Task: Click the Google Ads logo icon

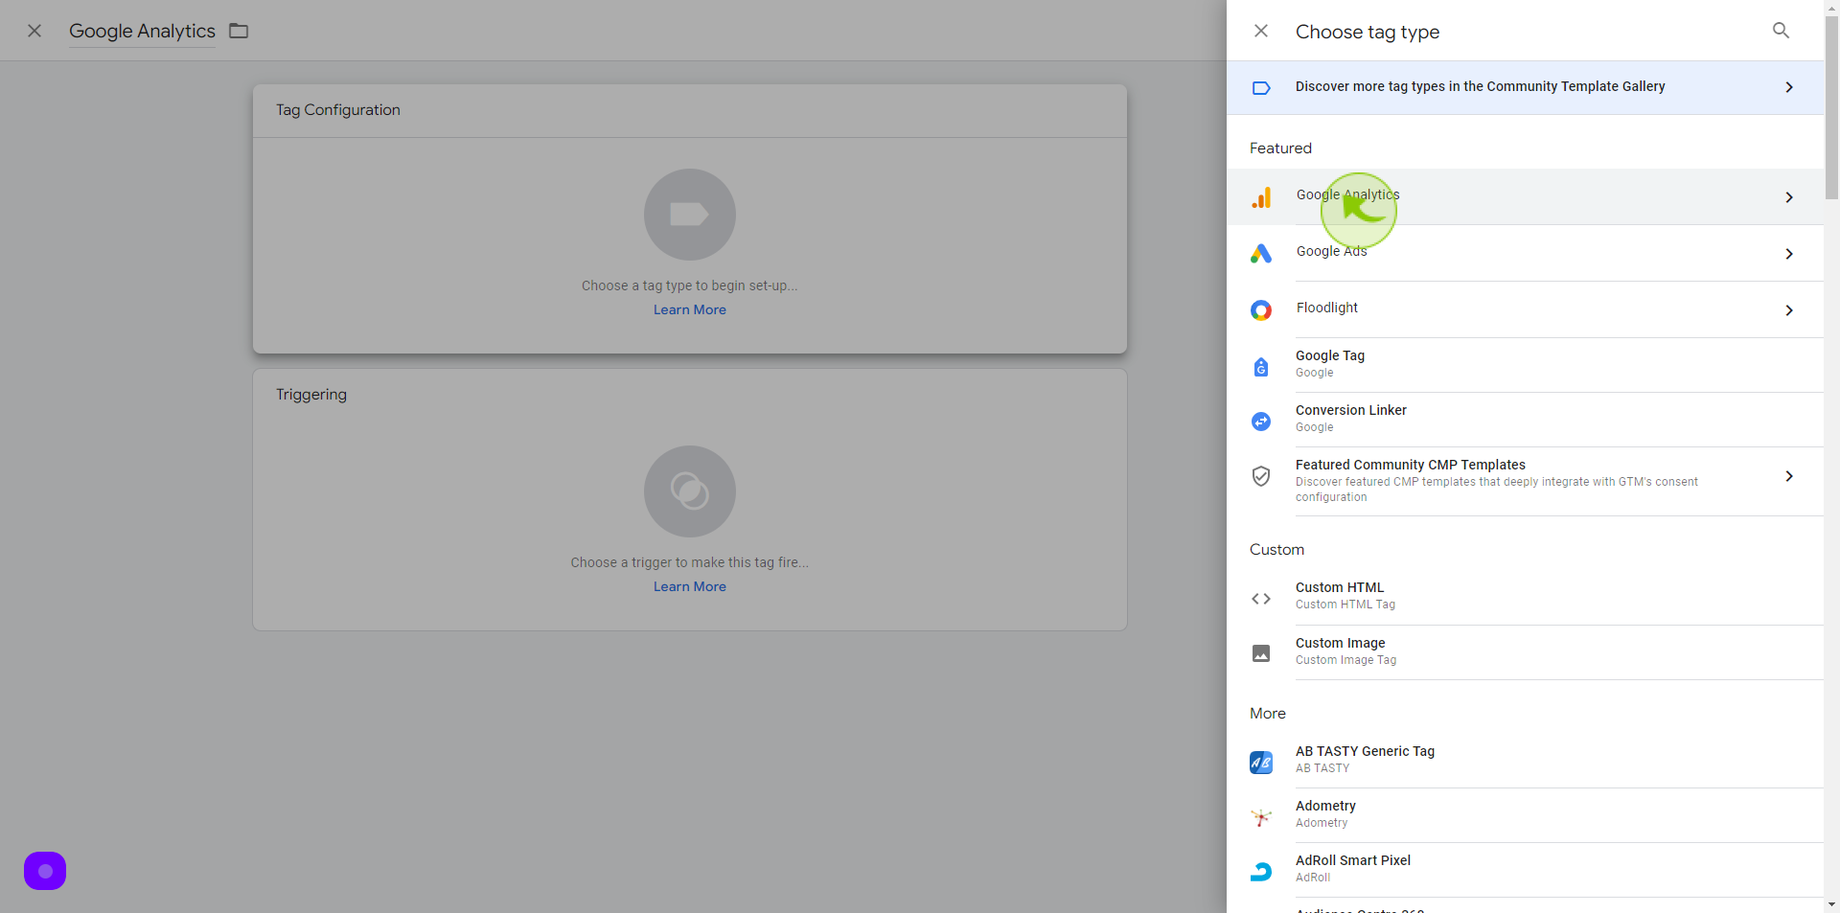Action: click(1261, 254)
